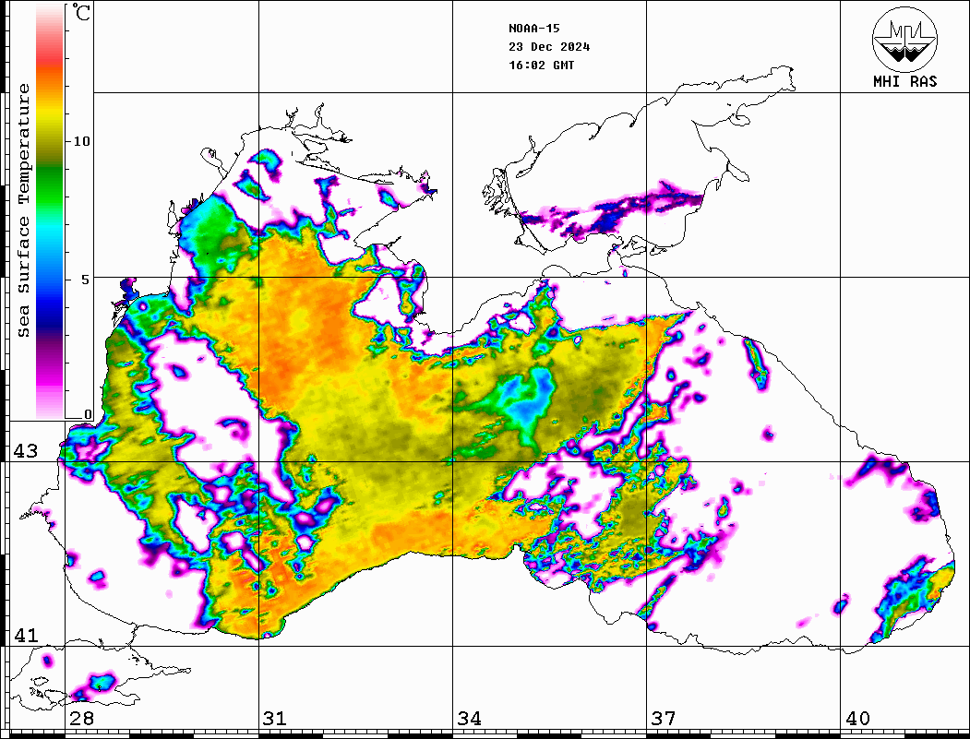Click the temperature color scale bar

pos(50,211)
